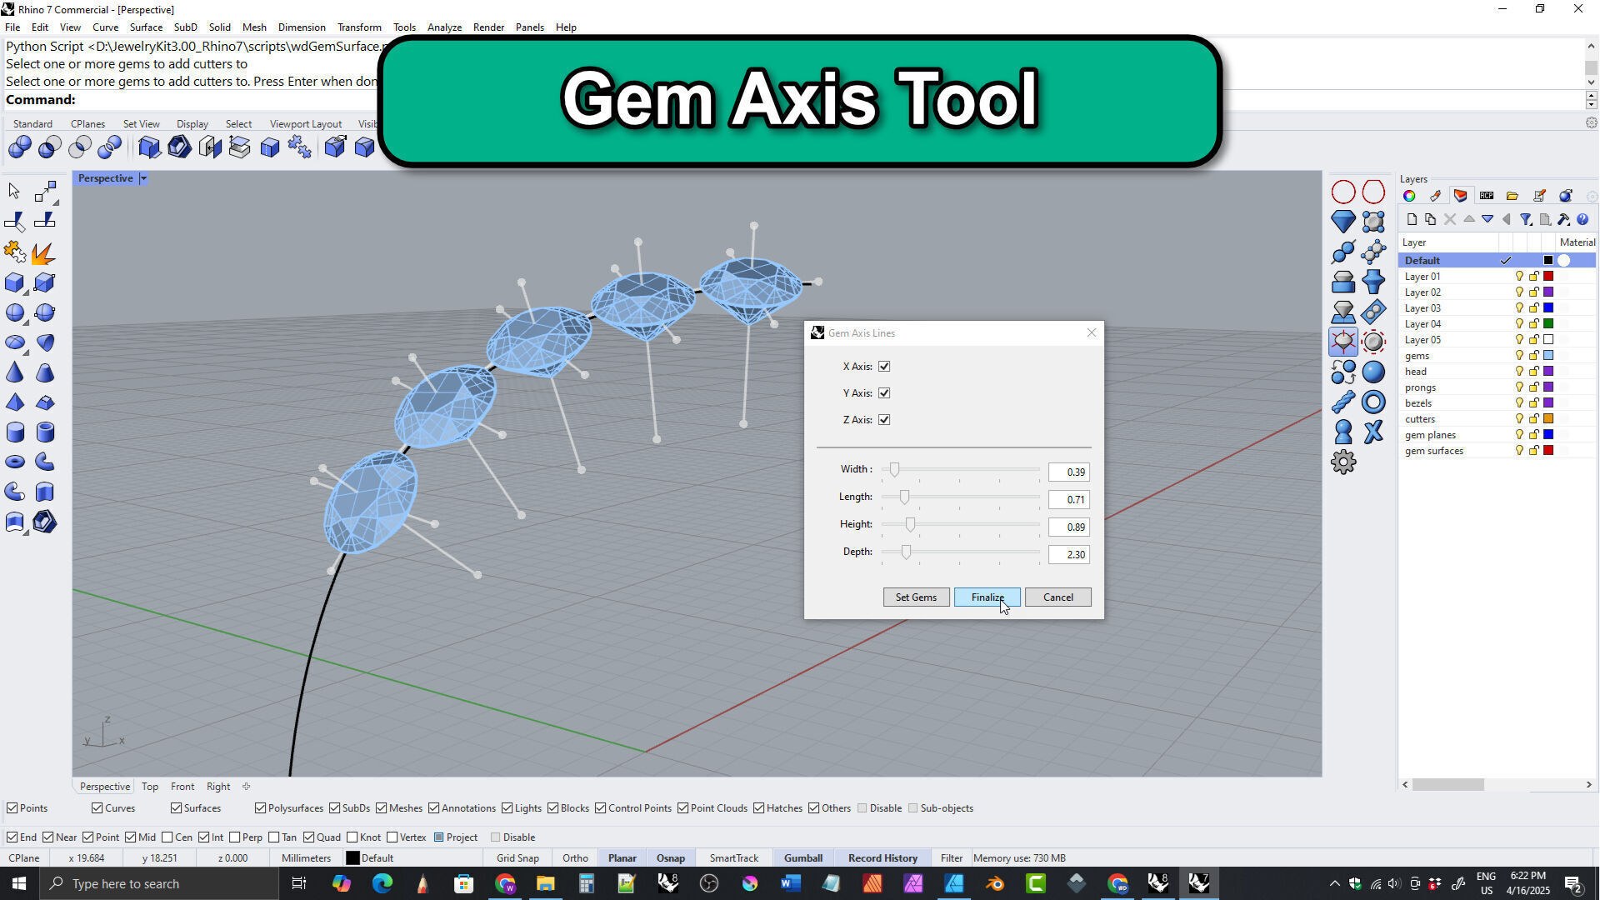Select the blue gem (diamond) tool icon
Image resolution: width=1600 pixels, height=900 pixels.
click(x=1342, y=222)
